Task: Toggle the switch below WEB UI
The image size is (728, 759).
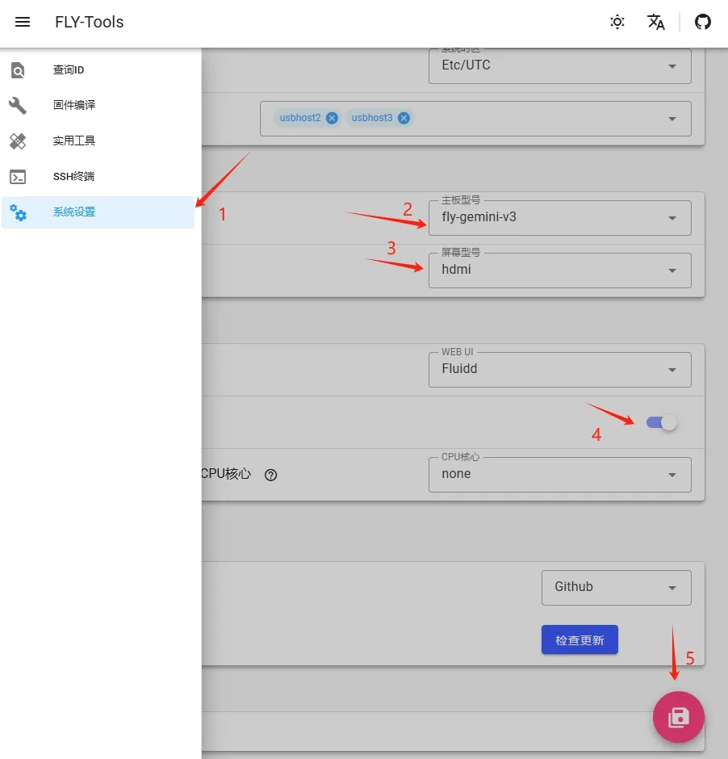Action: 662,422
